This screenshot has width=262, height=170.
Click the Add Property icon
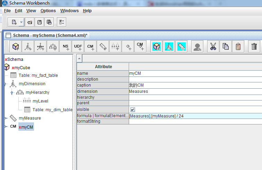point(128,47)
